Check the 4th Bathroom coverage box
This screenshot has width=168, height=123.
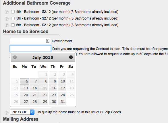coord(13,12)
